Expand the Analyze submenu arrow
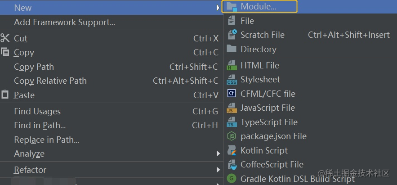Viewport: 397px width, 185px height. point(218,153)
